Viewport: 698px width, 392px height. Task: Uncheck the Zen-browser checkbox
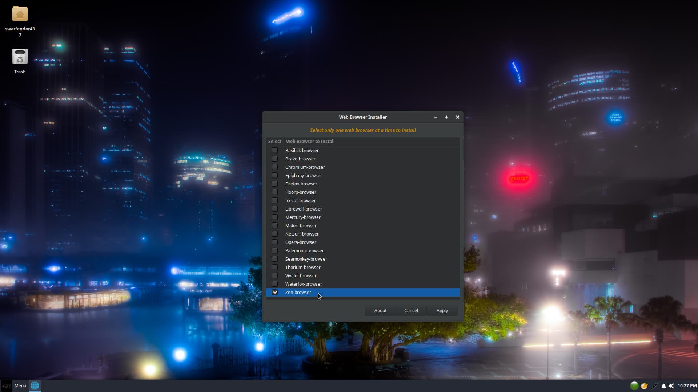click(x=275, y=292)
